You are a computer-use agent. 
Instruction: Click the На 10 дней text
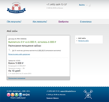tap(14, 71)
